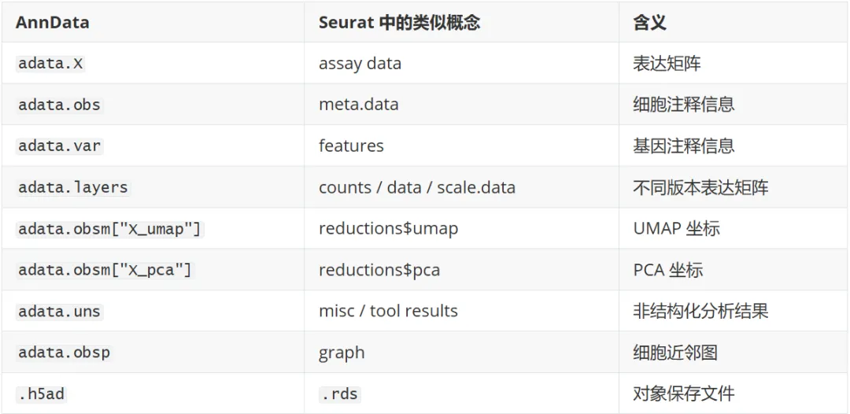Screen dimensions: 850x414
Task: Click the adata.obsp code label
Action: tap(64, 353)
